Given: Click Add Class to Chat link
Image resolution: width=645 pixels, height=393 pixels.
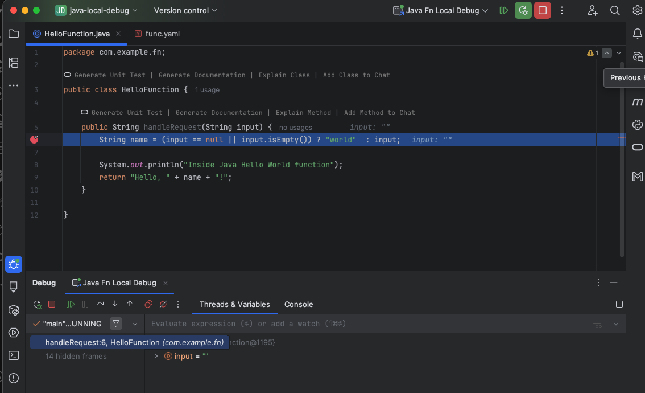Looking at the screenshot, I should 356,75.
